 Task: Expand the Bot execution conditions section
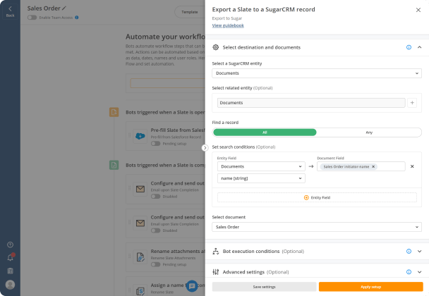419,251
